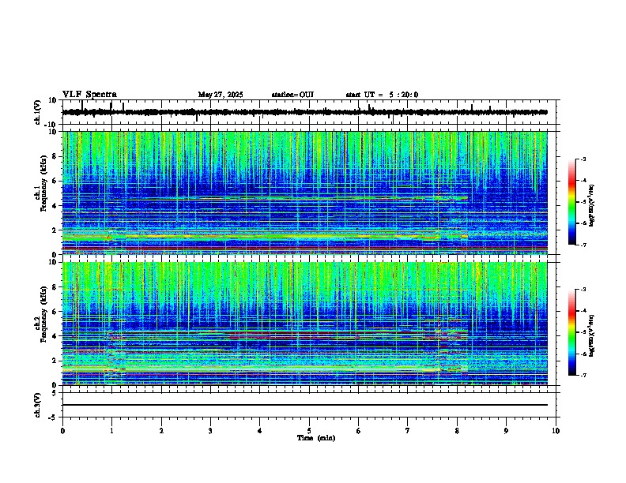Click the time axis tick label "1"
The height and width of the screenshot is (483, 626).
click(x=112, y=431)
